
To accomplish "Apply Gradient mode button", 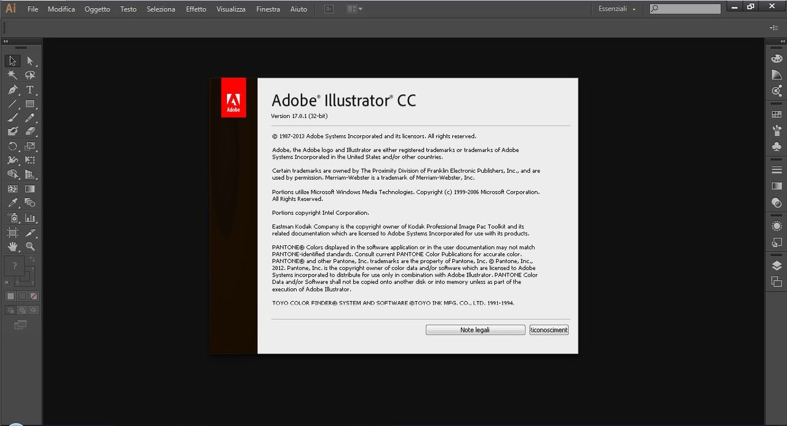I will [22, 296].
